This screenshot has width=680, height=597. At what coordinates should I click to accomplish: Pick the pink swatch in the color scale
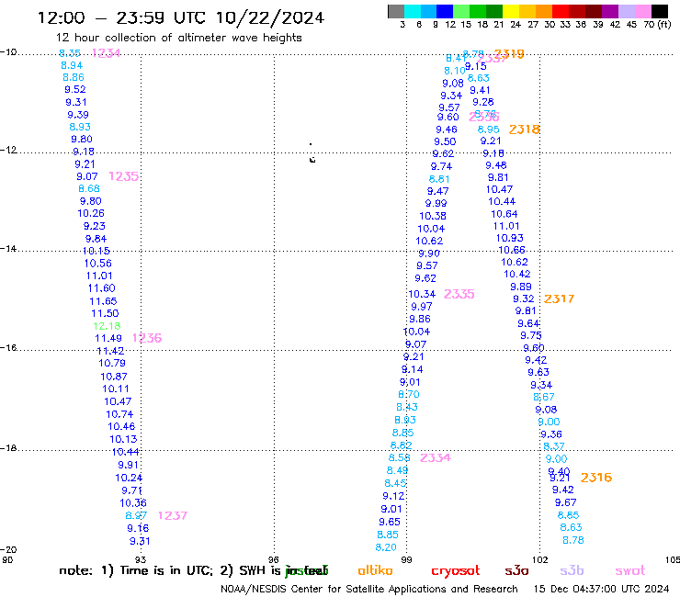tap(642, 11)
